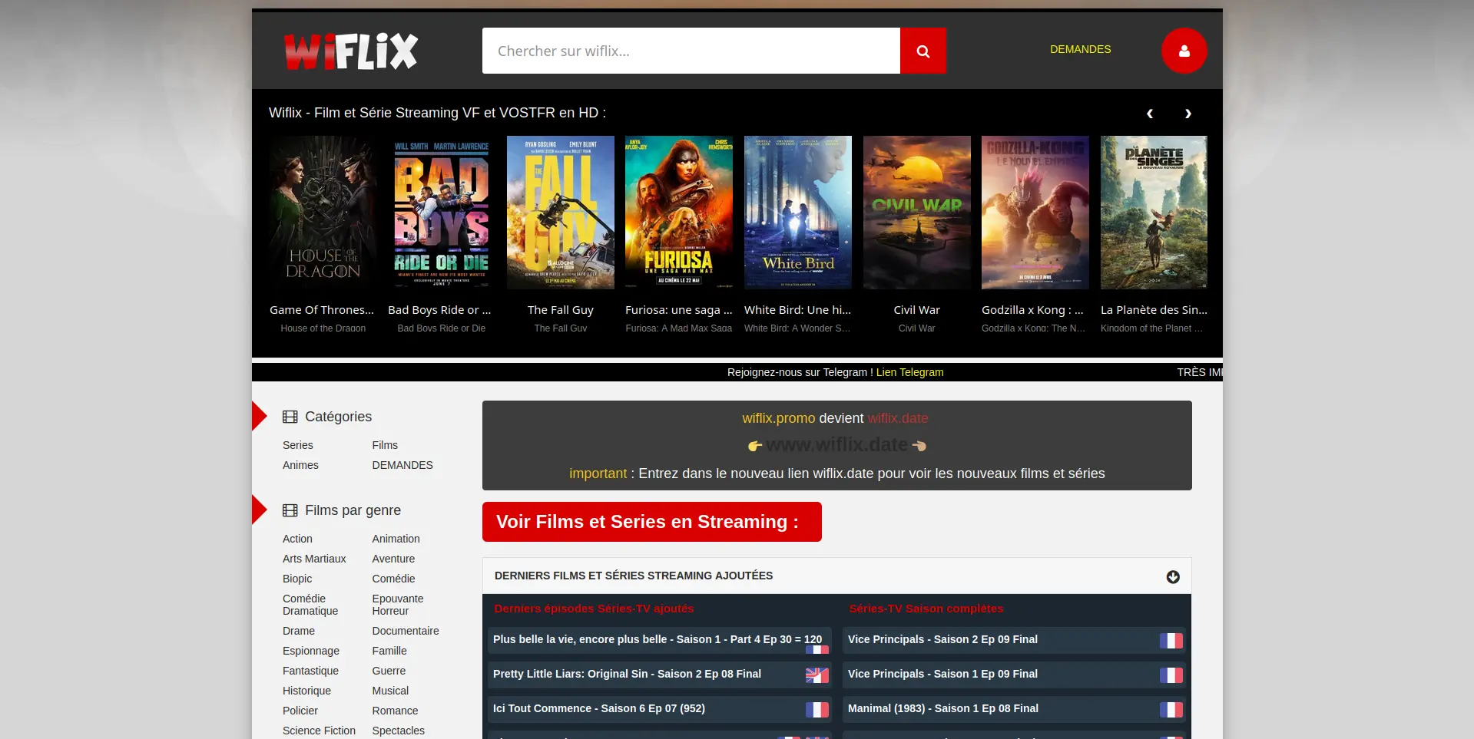Click French flag on Manimal row

(1171, 709)
